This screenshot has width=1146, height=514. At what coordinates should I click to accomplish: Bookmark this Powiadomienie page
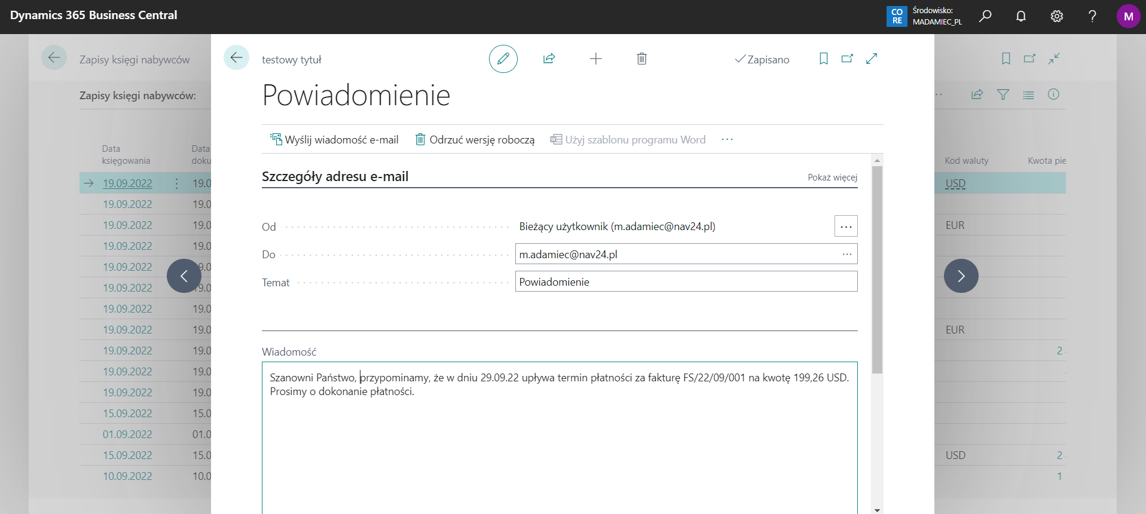point(823,59)
